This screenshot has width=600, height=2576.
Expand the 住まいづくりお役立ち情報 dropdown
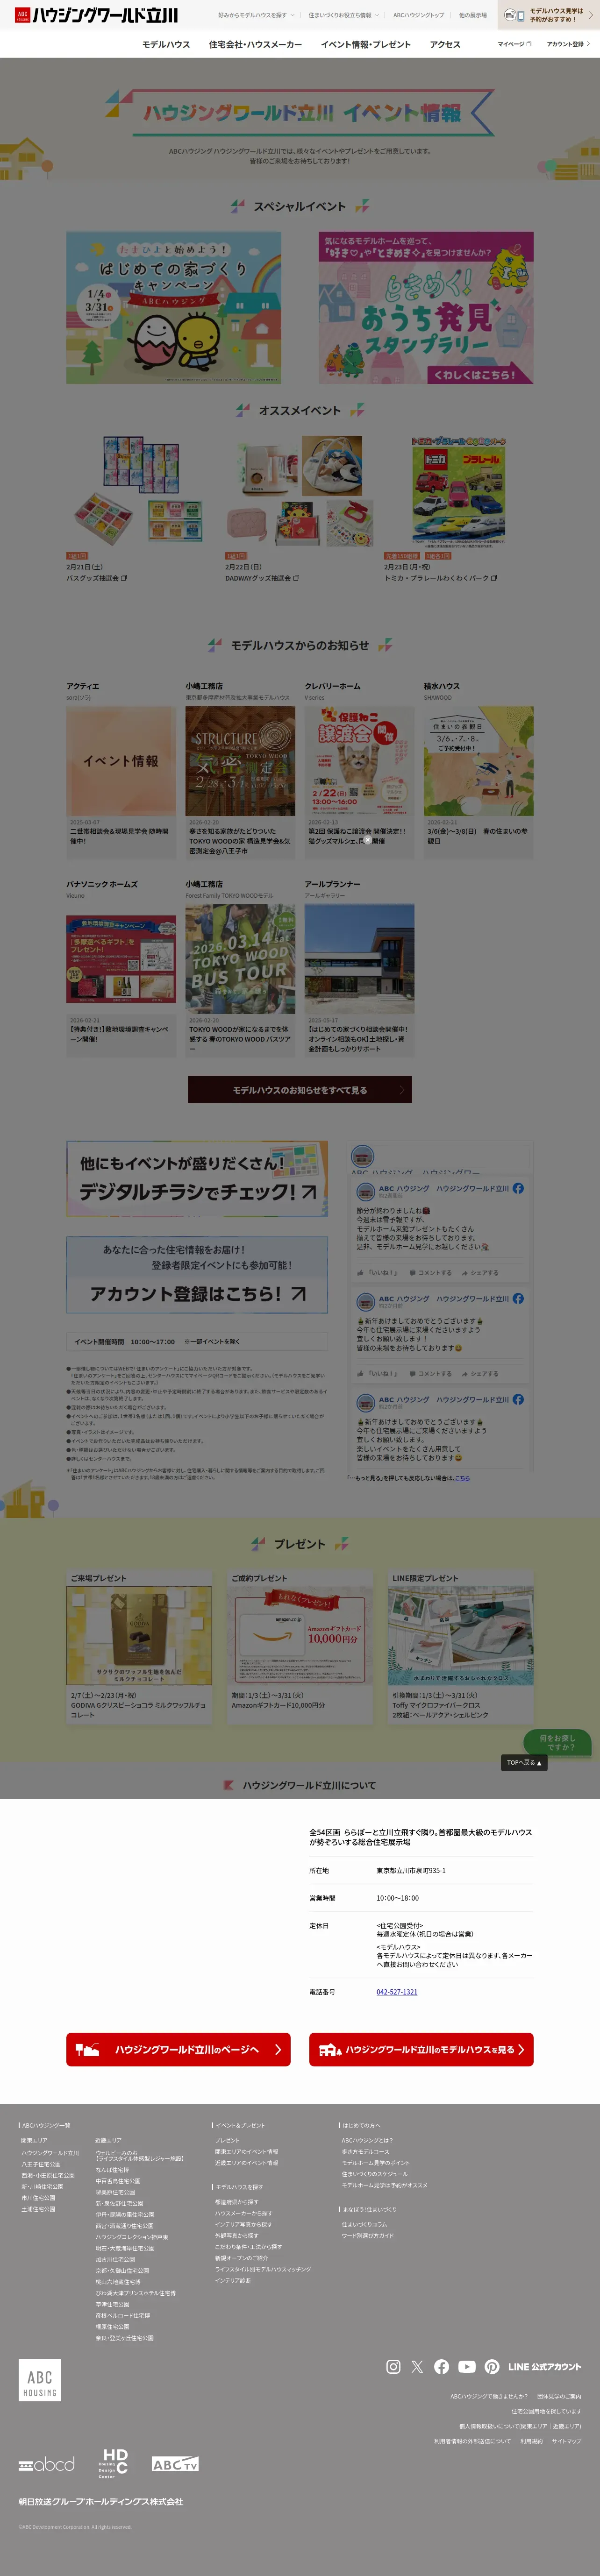coord(343,15)
